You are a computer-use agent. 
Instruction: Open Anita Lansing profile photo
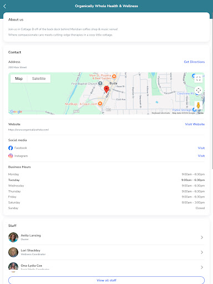coord(13,237)
